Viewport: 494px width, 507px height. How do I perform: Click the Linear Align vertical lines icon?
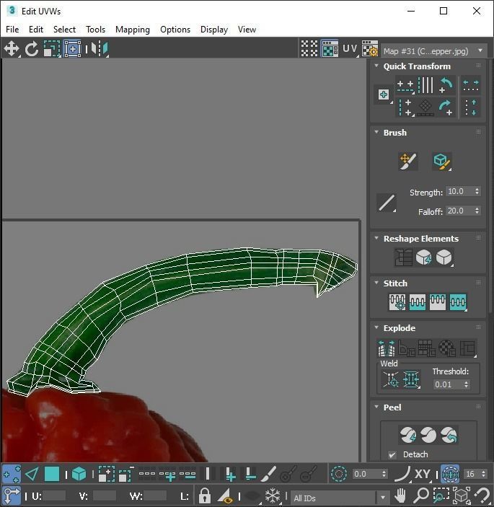pos(425,85)
